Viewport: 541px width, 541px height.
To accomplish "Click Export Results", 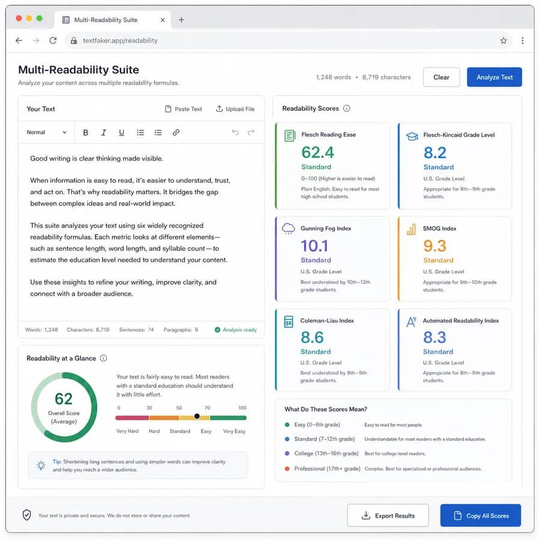I will 388,516.
